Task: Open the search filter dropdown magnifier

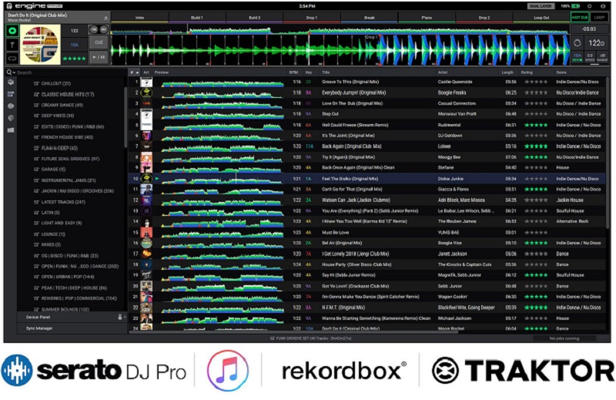Action: click(10, 72)
